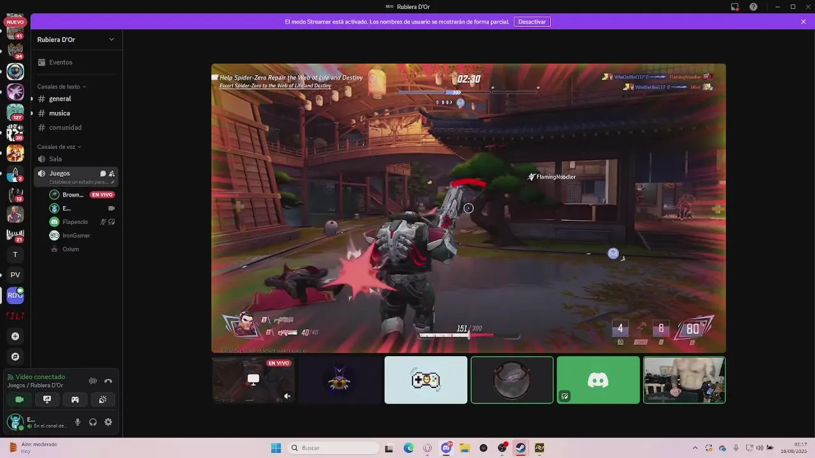Unmute stream audio on EN VIVO thumbnail
This screenshot has height=458, width=815.
point(287,396)
